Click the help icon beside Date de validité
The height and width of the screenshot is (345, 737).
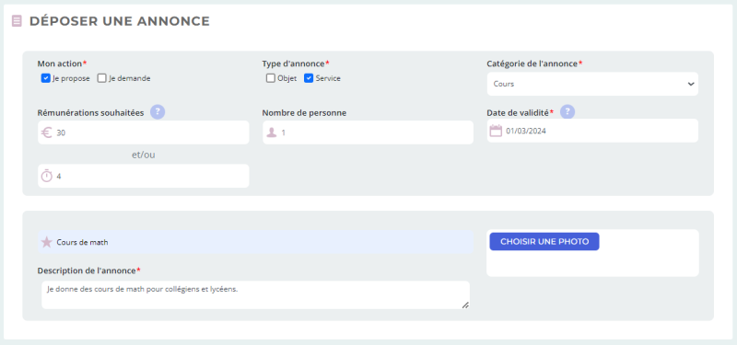click(567, 111)
